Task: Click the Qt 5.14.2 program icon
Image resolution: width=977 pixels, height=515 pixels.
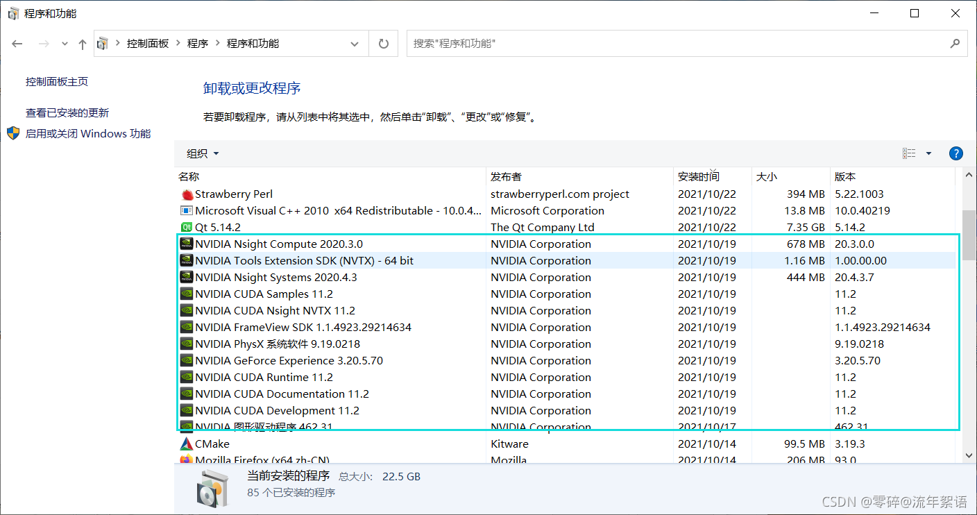Action: point(186,228)
